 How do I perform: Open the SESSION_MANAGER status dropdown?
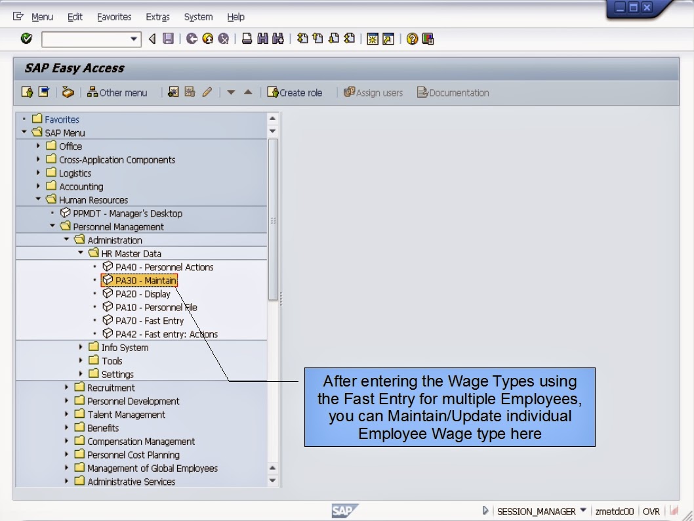click(x=583, y=510)
